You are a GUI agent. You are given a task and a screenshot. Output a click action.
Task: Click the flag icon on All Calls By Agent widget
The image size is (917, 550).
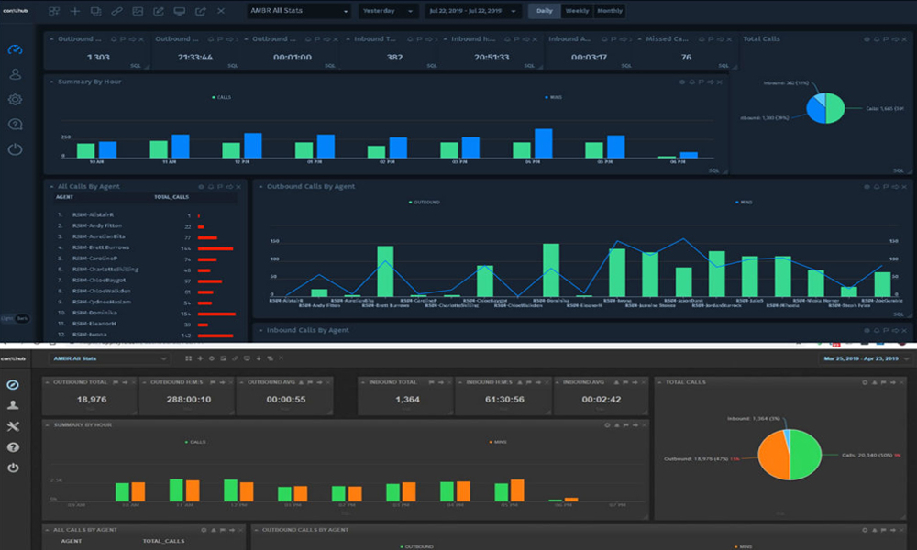[220, 187]
